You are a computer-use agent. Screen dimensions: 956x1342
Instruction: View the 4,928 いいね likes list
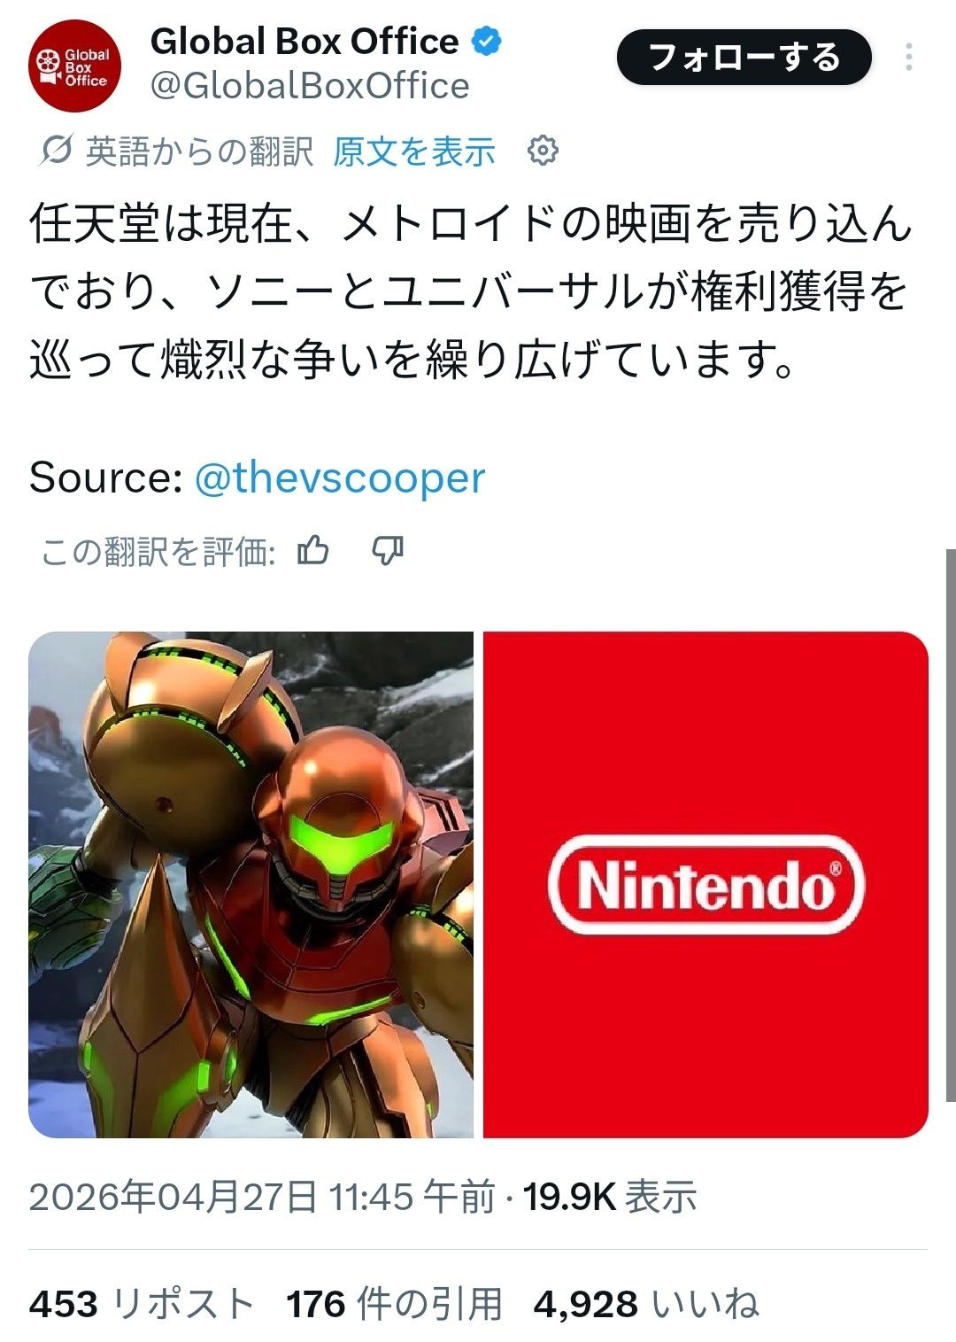(646, 1304)
